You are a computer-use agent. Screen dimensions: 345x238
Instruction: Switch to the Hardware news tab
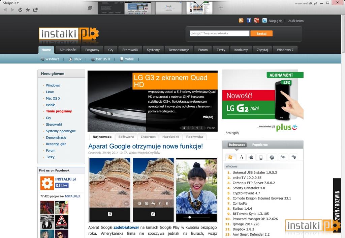click(x=171, y=137)
